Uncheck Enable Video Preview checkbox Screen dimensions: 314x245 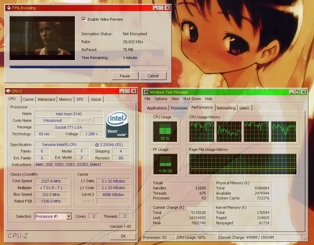point(84,19)
